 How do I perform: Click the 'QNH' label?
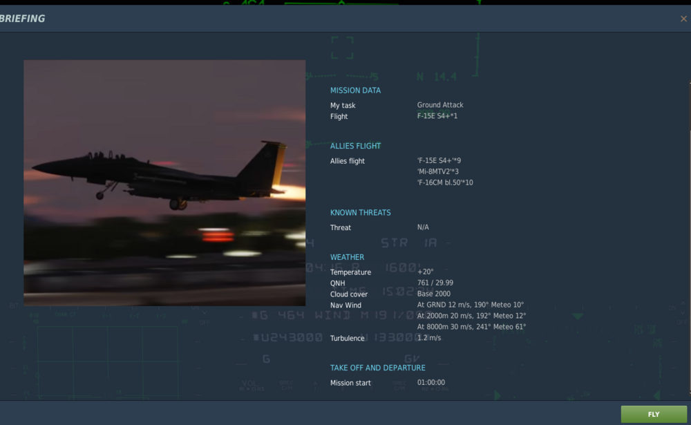tap(337, 283)
